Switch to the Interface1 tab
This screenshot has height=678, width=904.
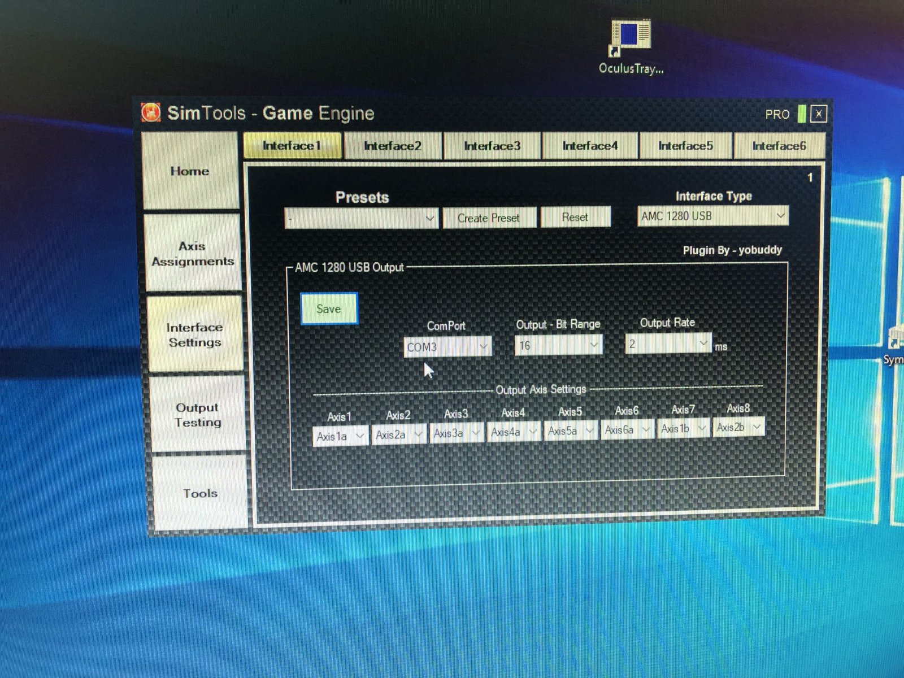pos(292,146)
